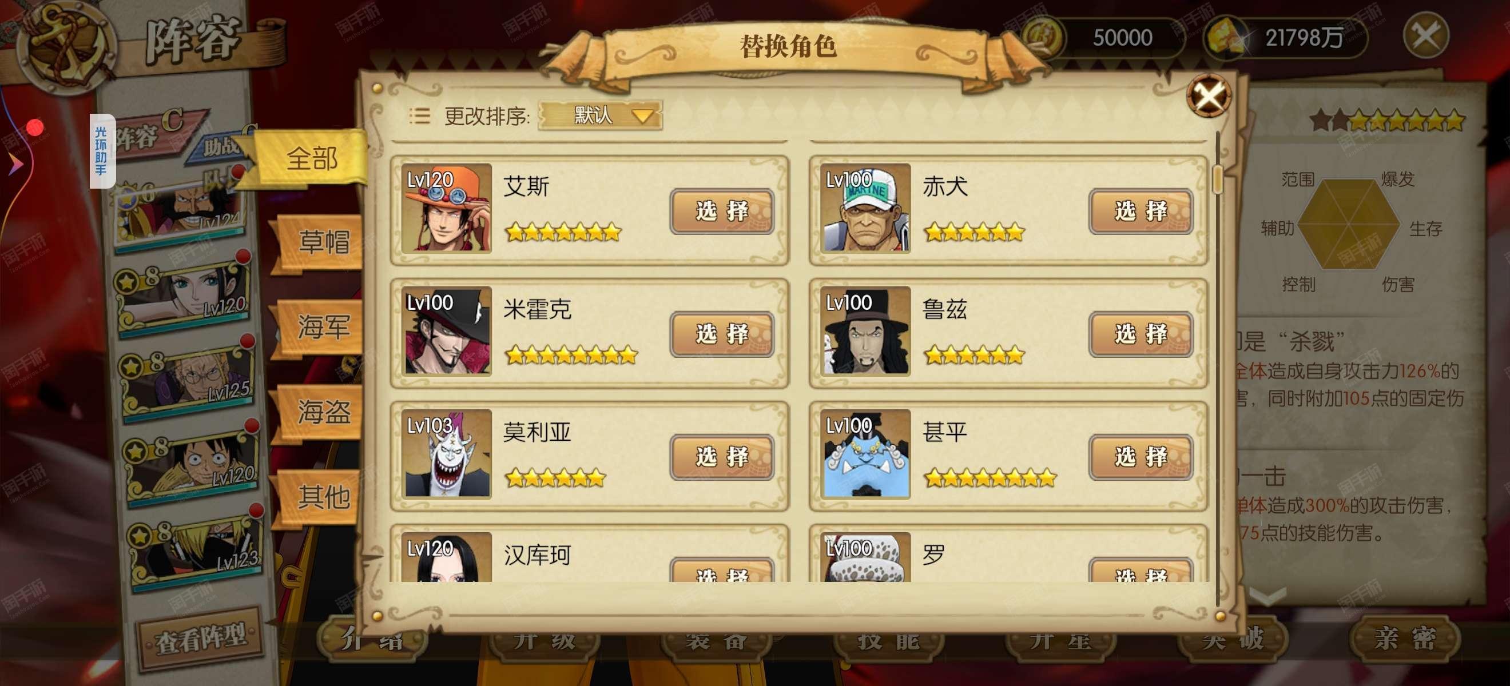This screenshot has height=686, width=1510.
Task: Expand the 光环助手 side panel
Action: pos(102,151)
